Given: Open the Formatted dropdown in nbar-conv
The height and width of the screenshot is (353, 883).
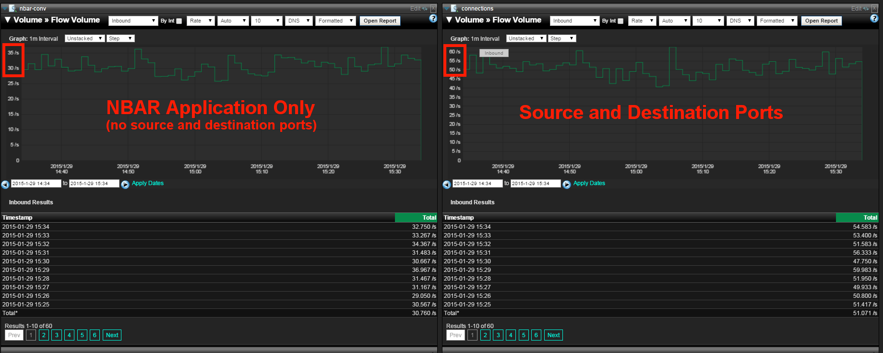Looking at the screenshot, I should [x=335, y=21].
